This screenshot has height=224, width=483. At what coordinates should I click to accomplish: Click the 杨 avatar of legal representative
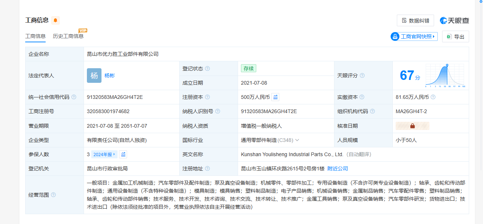tap(94, 76)
